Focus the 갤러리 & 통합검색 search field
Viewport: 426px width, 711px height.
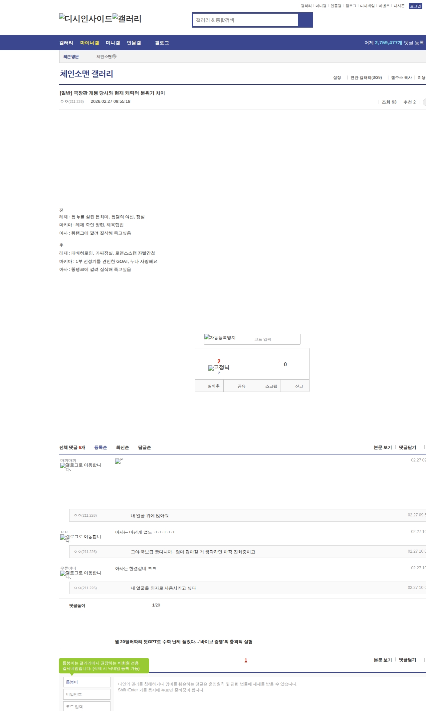[x=246, y=20]
